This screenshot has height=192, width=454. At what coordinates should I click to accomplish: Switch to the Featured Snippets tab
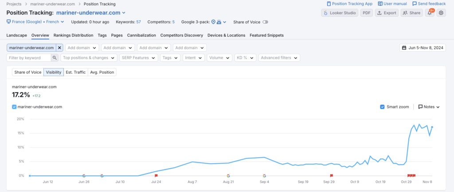tap(266, 35)
